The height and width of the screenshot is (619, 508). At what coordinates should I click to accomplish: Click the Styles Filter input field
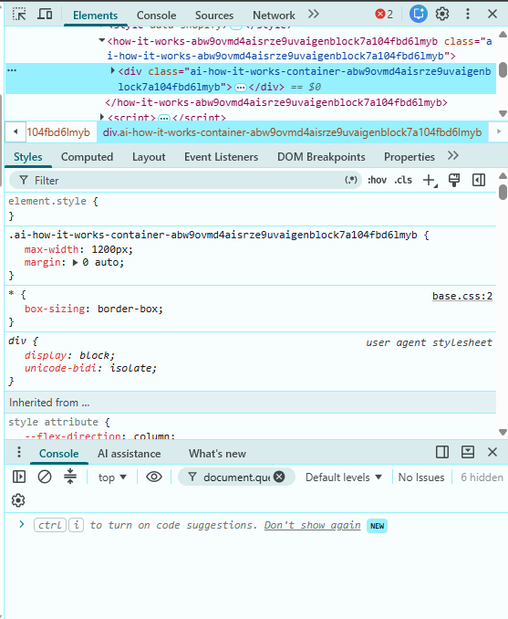pos(185,181)
